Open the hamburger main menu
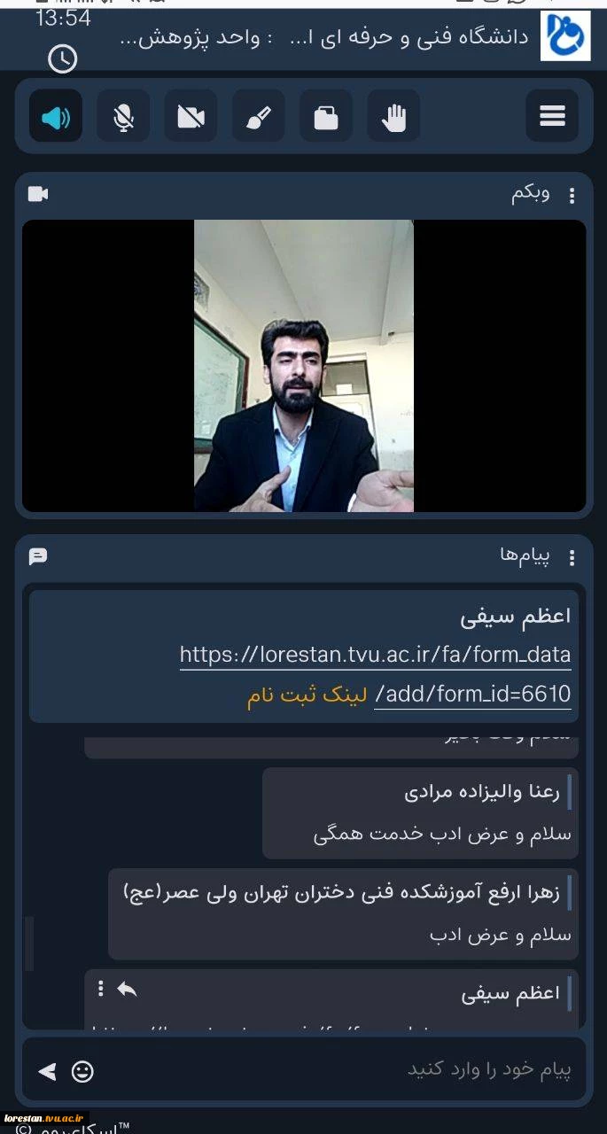Viewport: 607px width, 1134px height. coord(552,116)
